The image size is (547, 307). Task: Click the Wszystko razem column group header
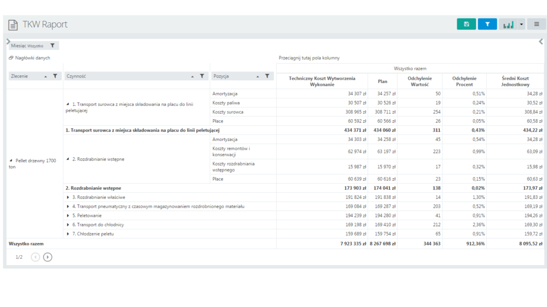click(410, 69)
